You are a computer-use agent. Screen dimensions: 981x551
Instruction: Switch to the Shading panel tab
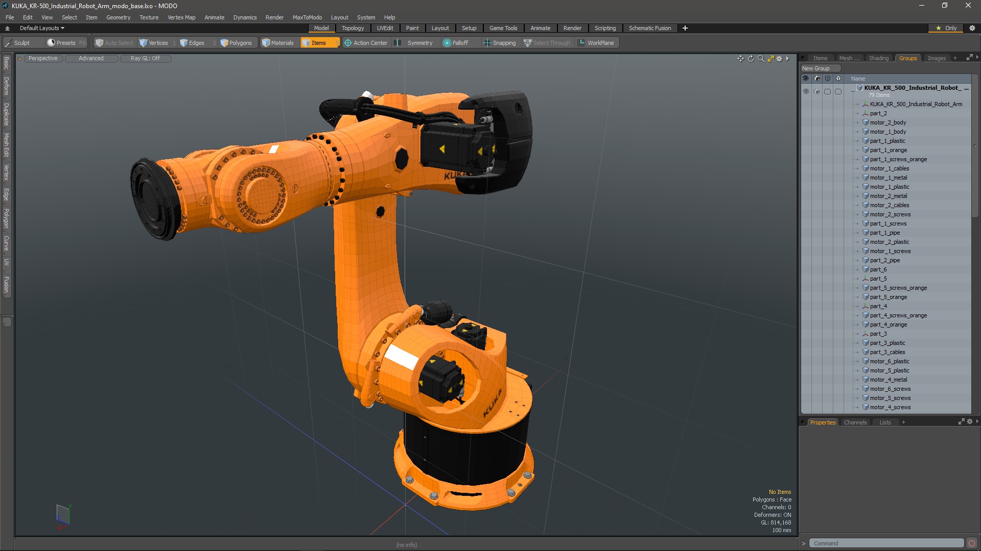[879, 58]
